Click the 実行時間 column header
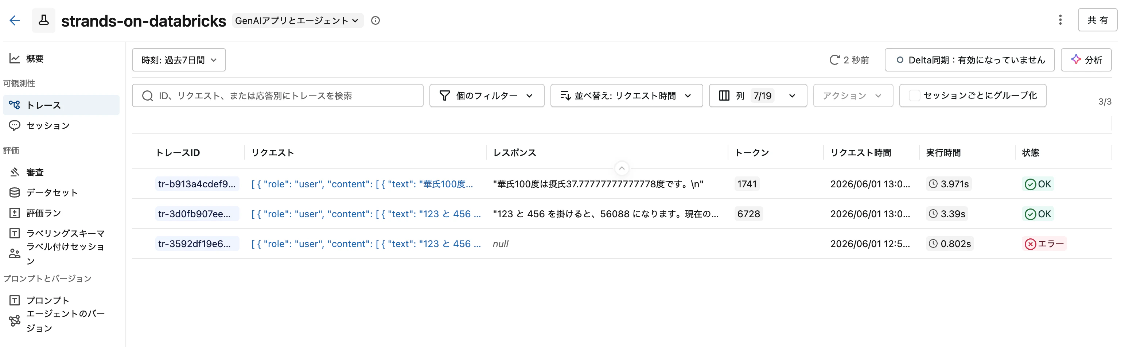 pos(943,153)
